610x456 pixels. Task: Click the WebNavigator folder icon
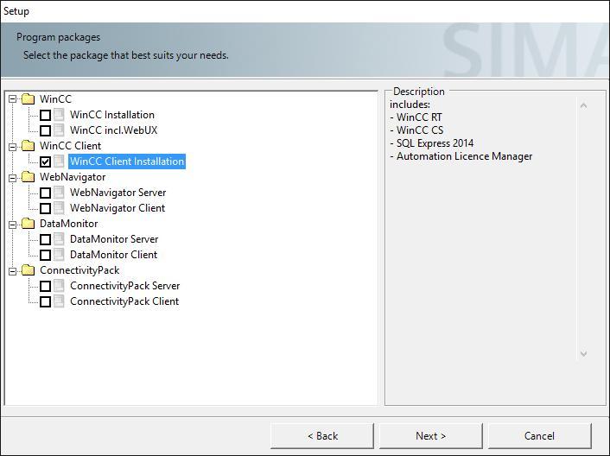(28, 177)
